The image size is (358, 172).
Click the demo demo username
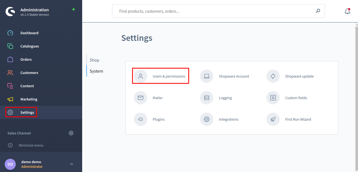31,162
